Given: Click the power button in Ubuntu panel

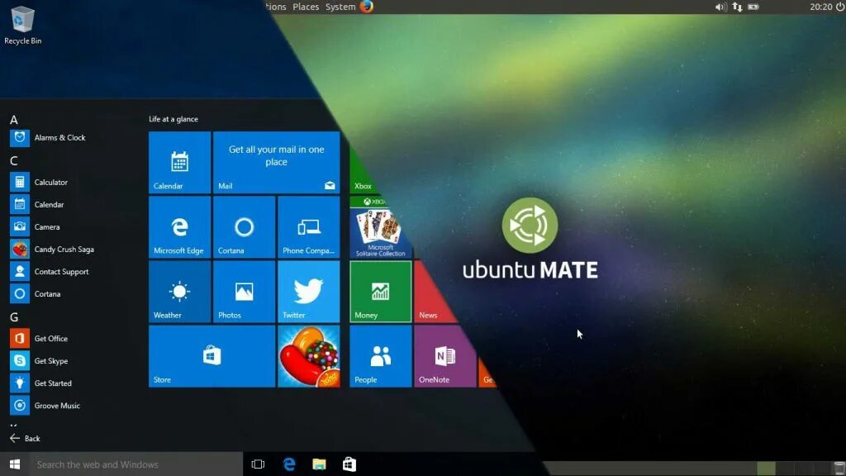Looking at the screenshot, I should click(840, 7).
